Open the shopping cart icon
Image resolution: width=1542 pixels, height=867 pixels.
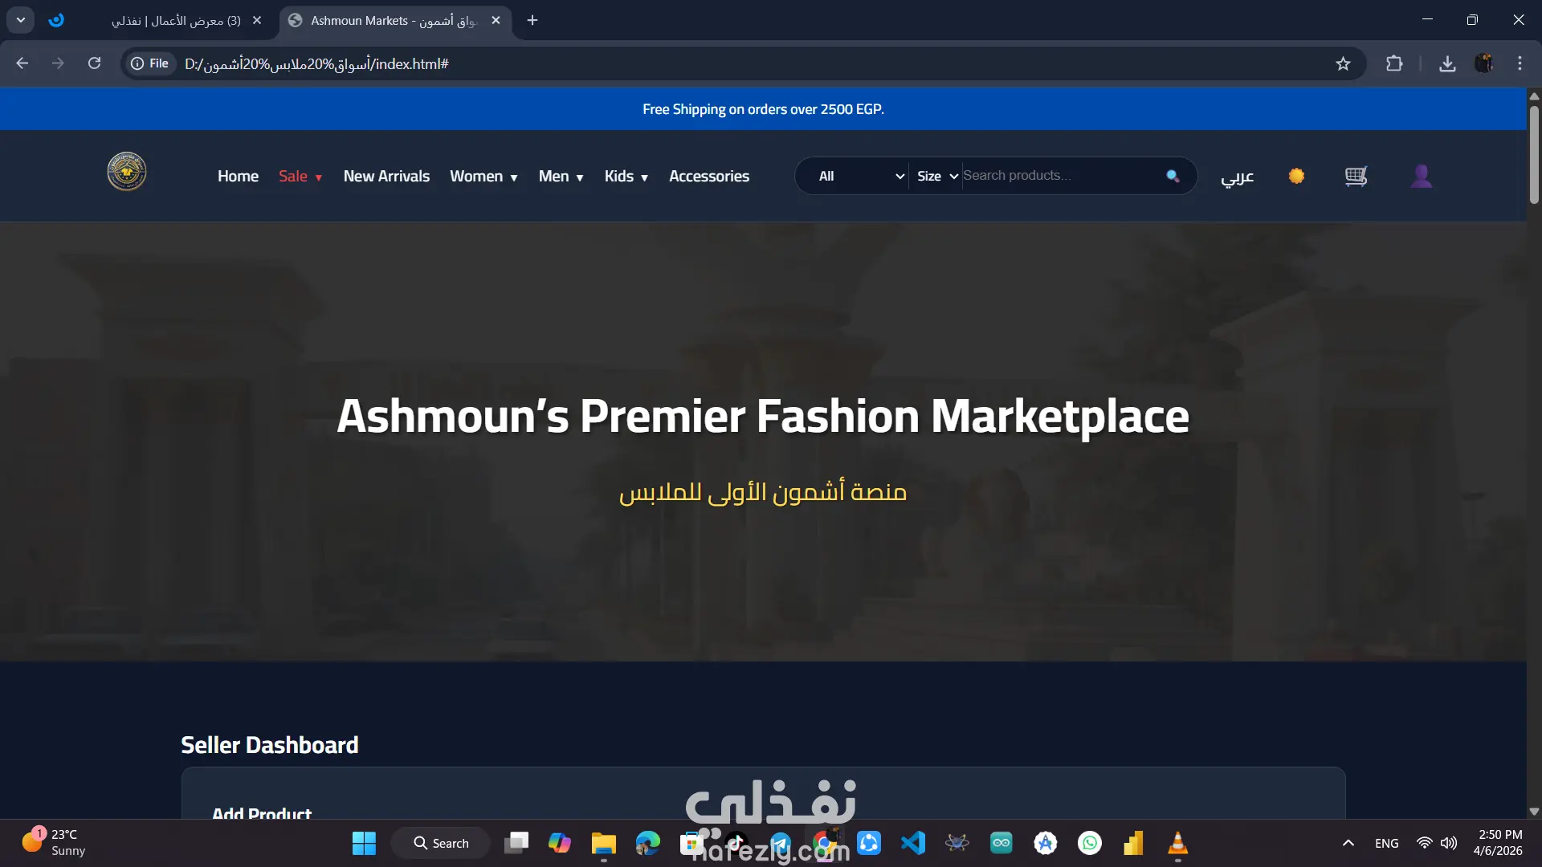tap(1356, 176)
